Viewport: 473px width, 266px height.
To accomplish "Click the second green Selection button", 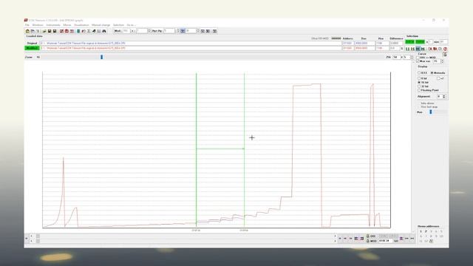I will point(420,41).
